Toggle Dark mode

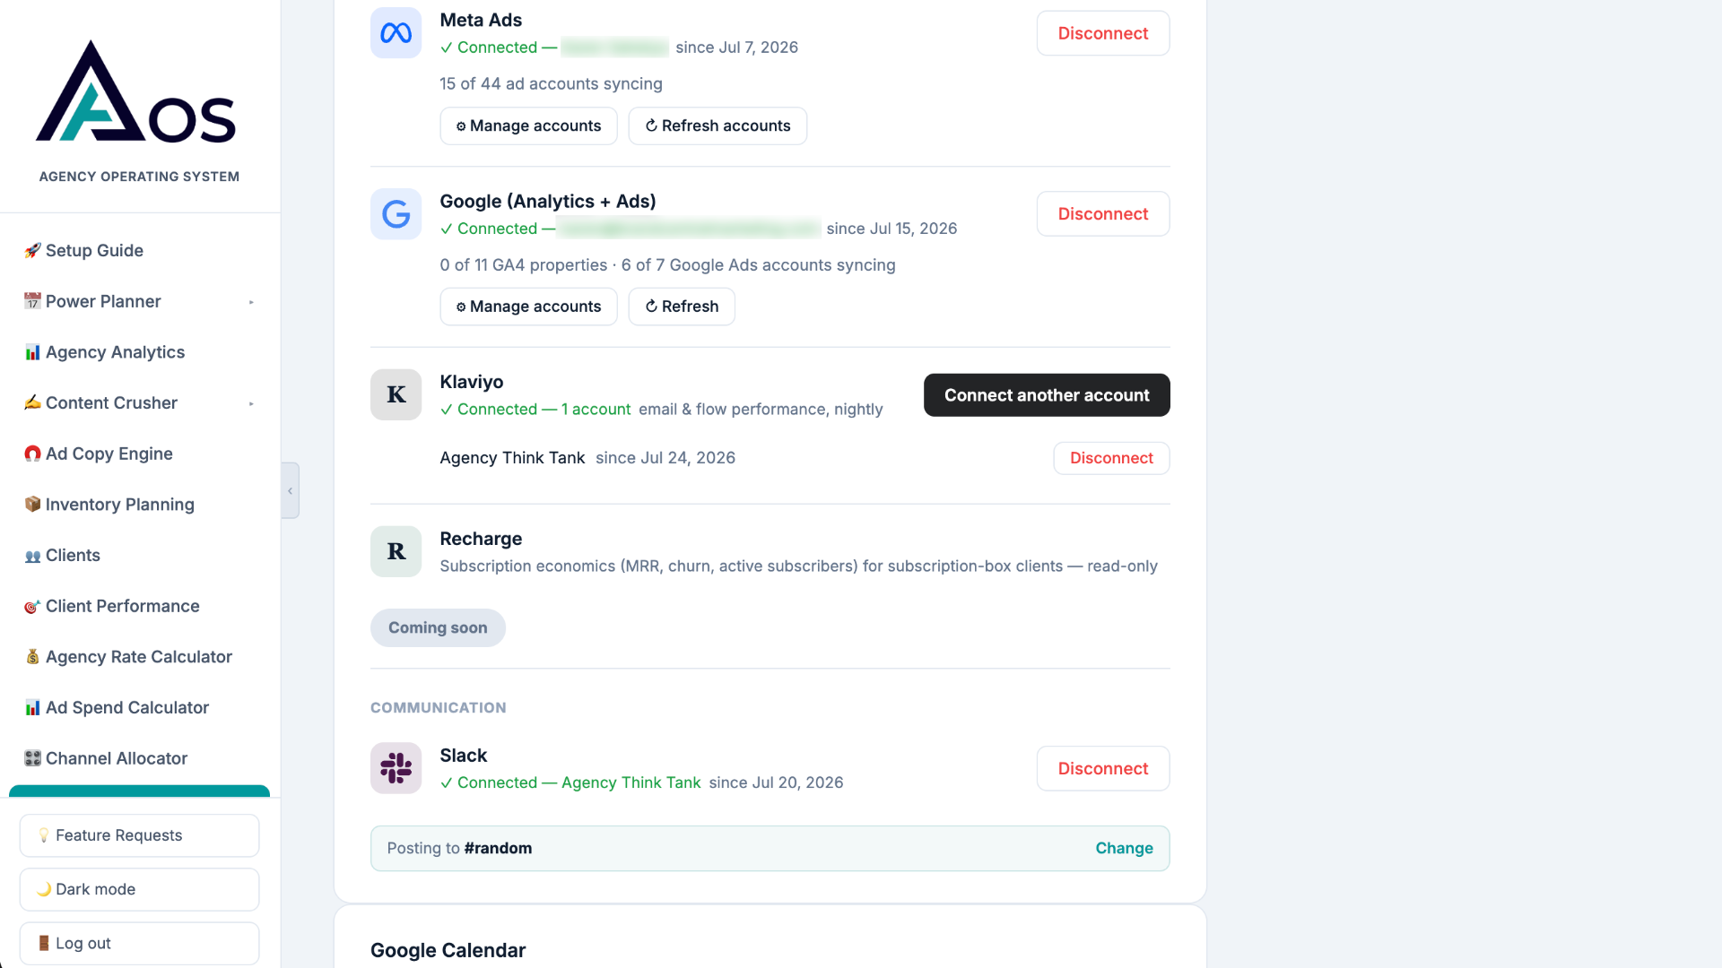point(139,889)
